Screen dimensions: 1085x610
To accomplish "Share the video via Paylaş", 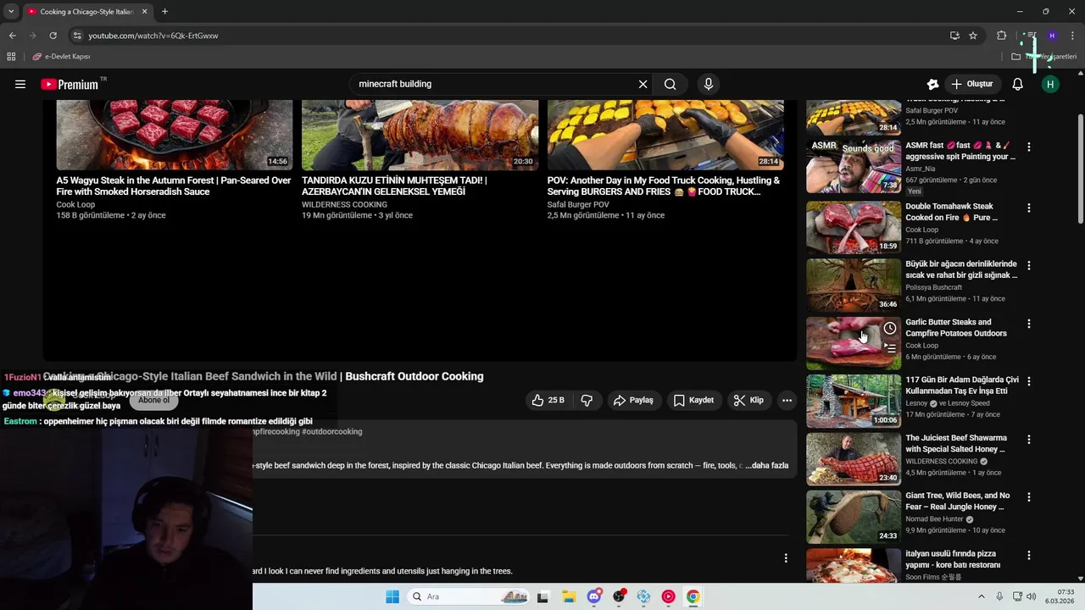I will click(633, 400).
